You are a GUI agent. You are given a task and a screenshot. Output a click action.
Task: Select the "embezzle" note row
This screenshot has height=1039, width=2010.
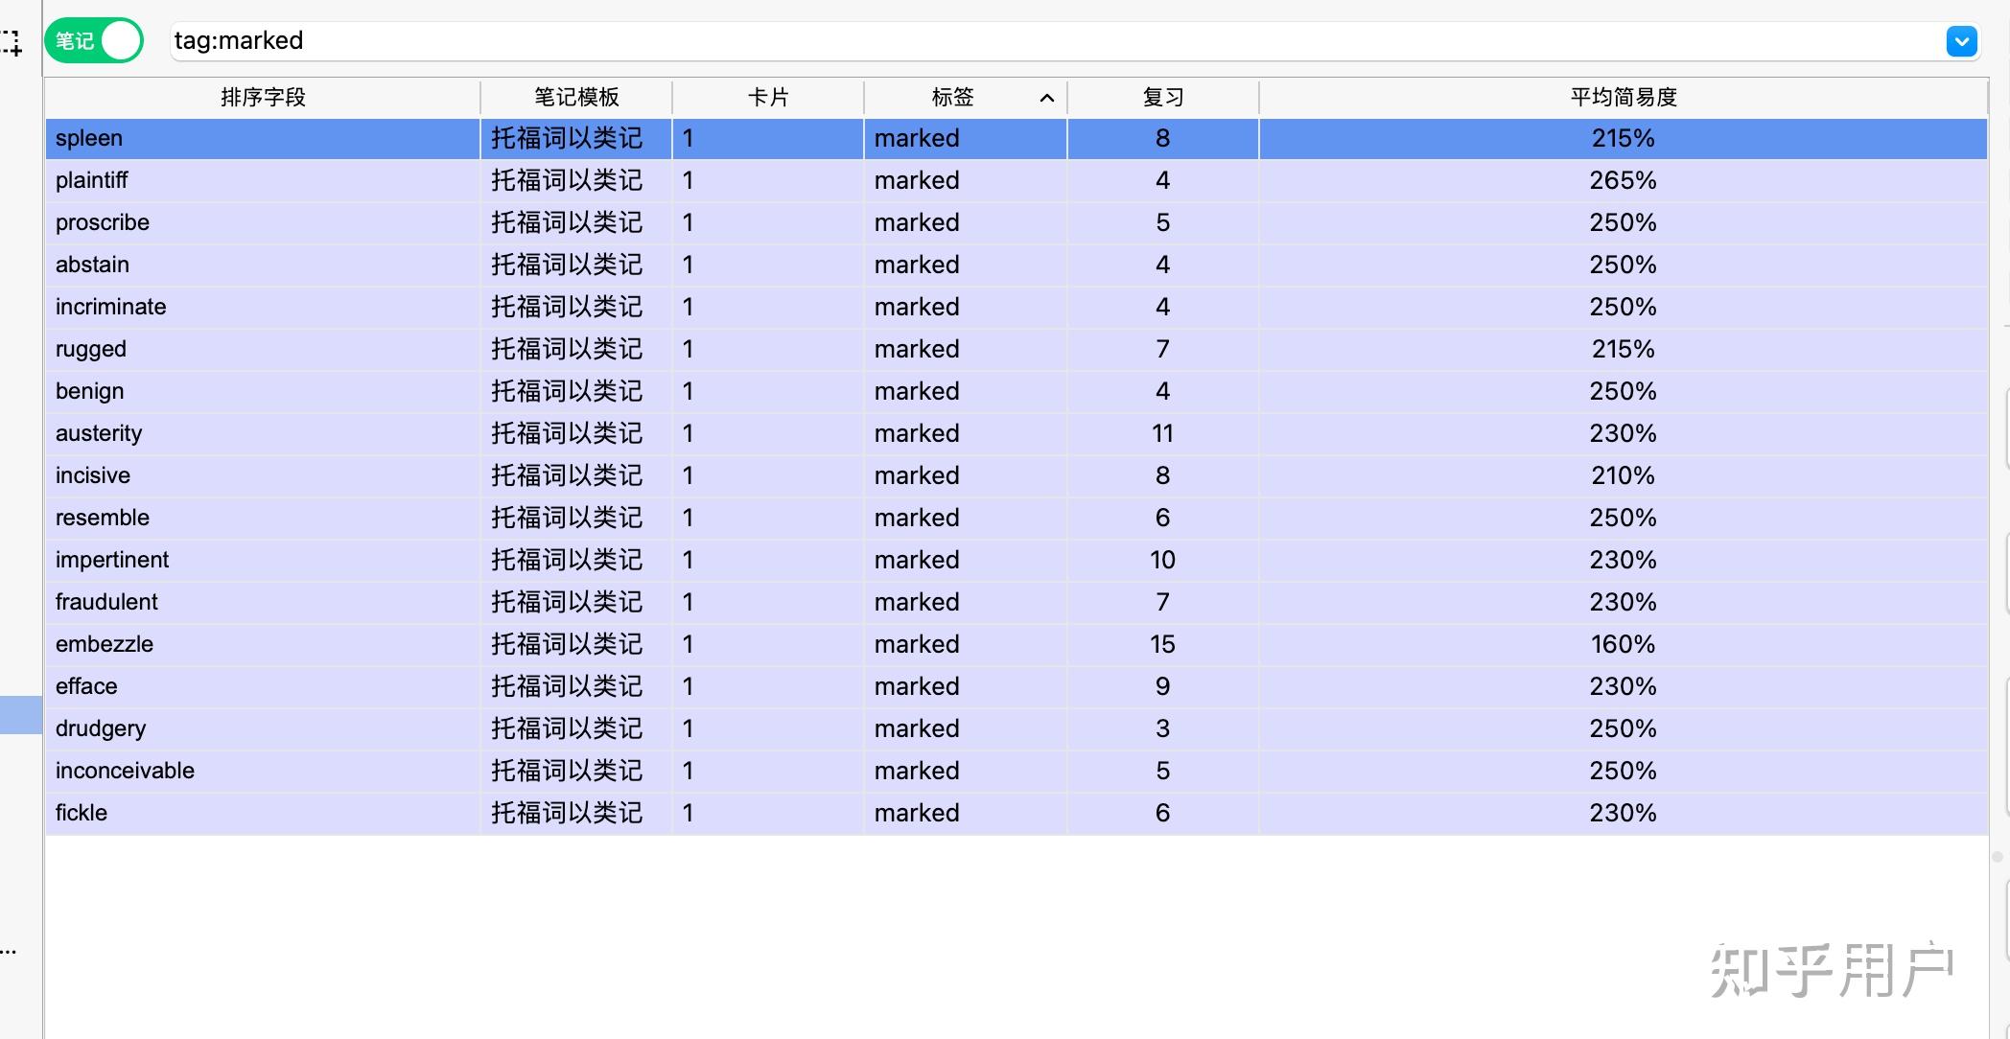click(384, 644)
